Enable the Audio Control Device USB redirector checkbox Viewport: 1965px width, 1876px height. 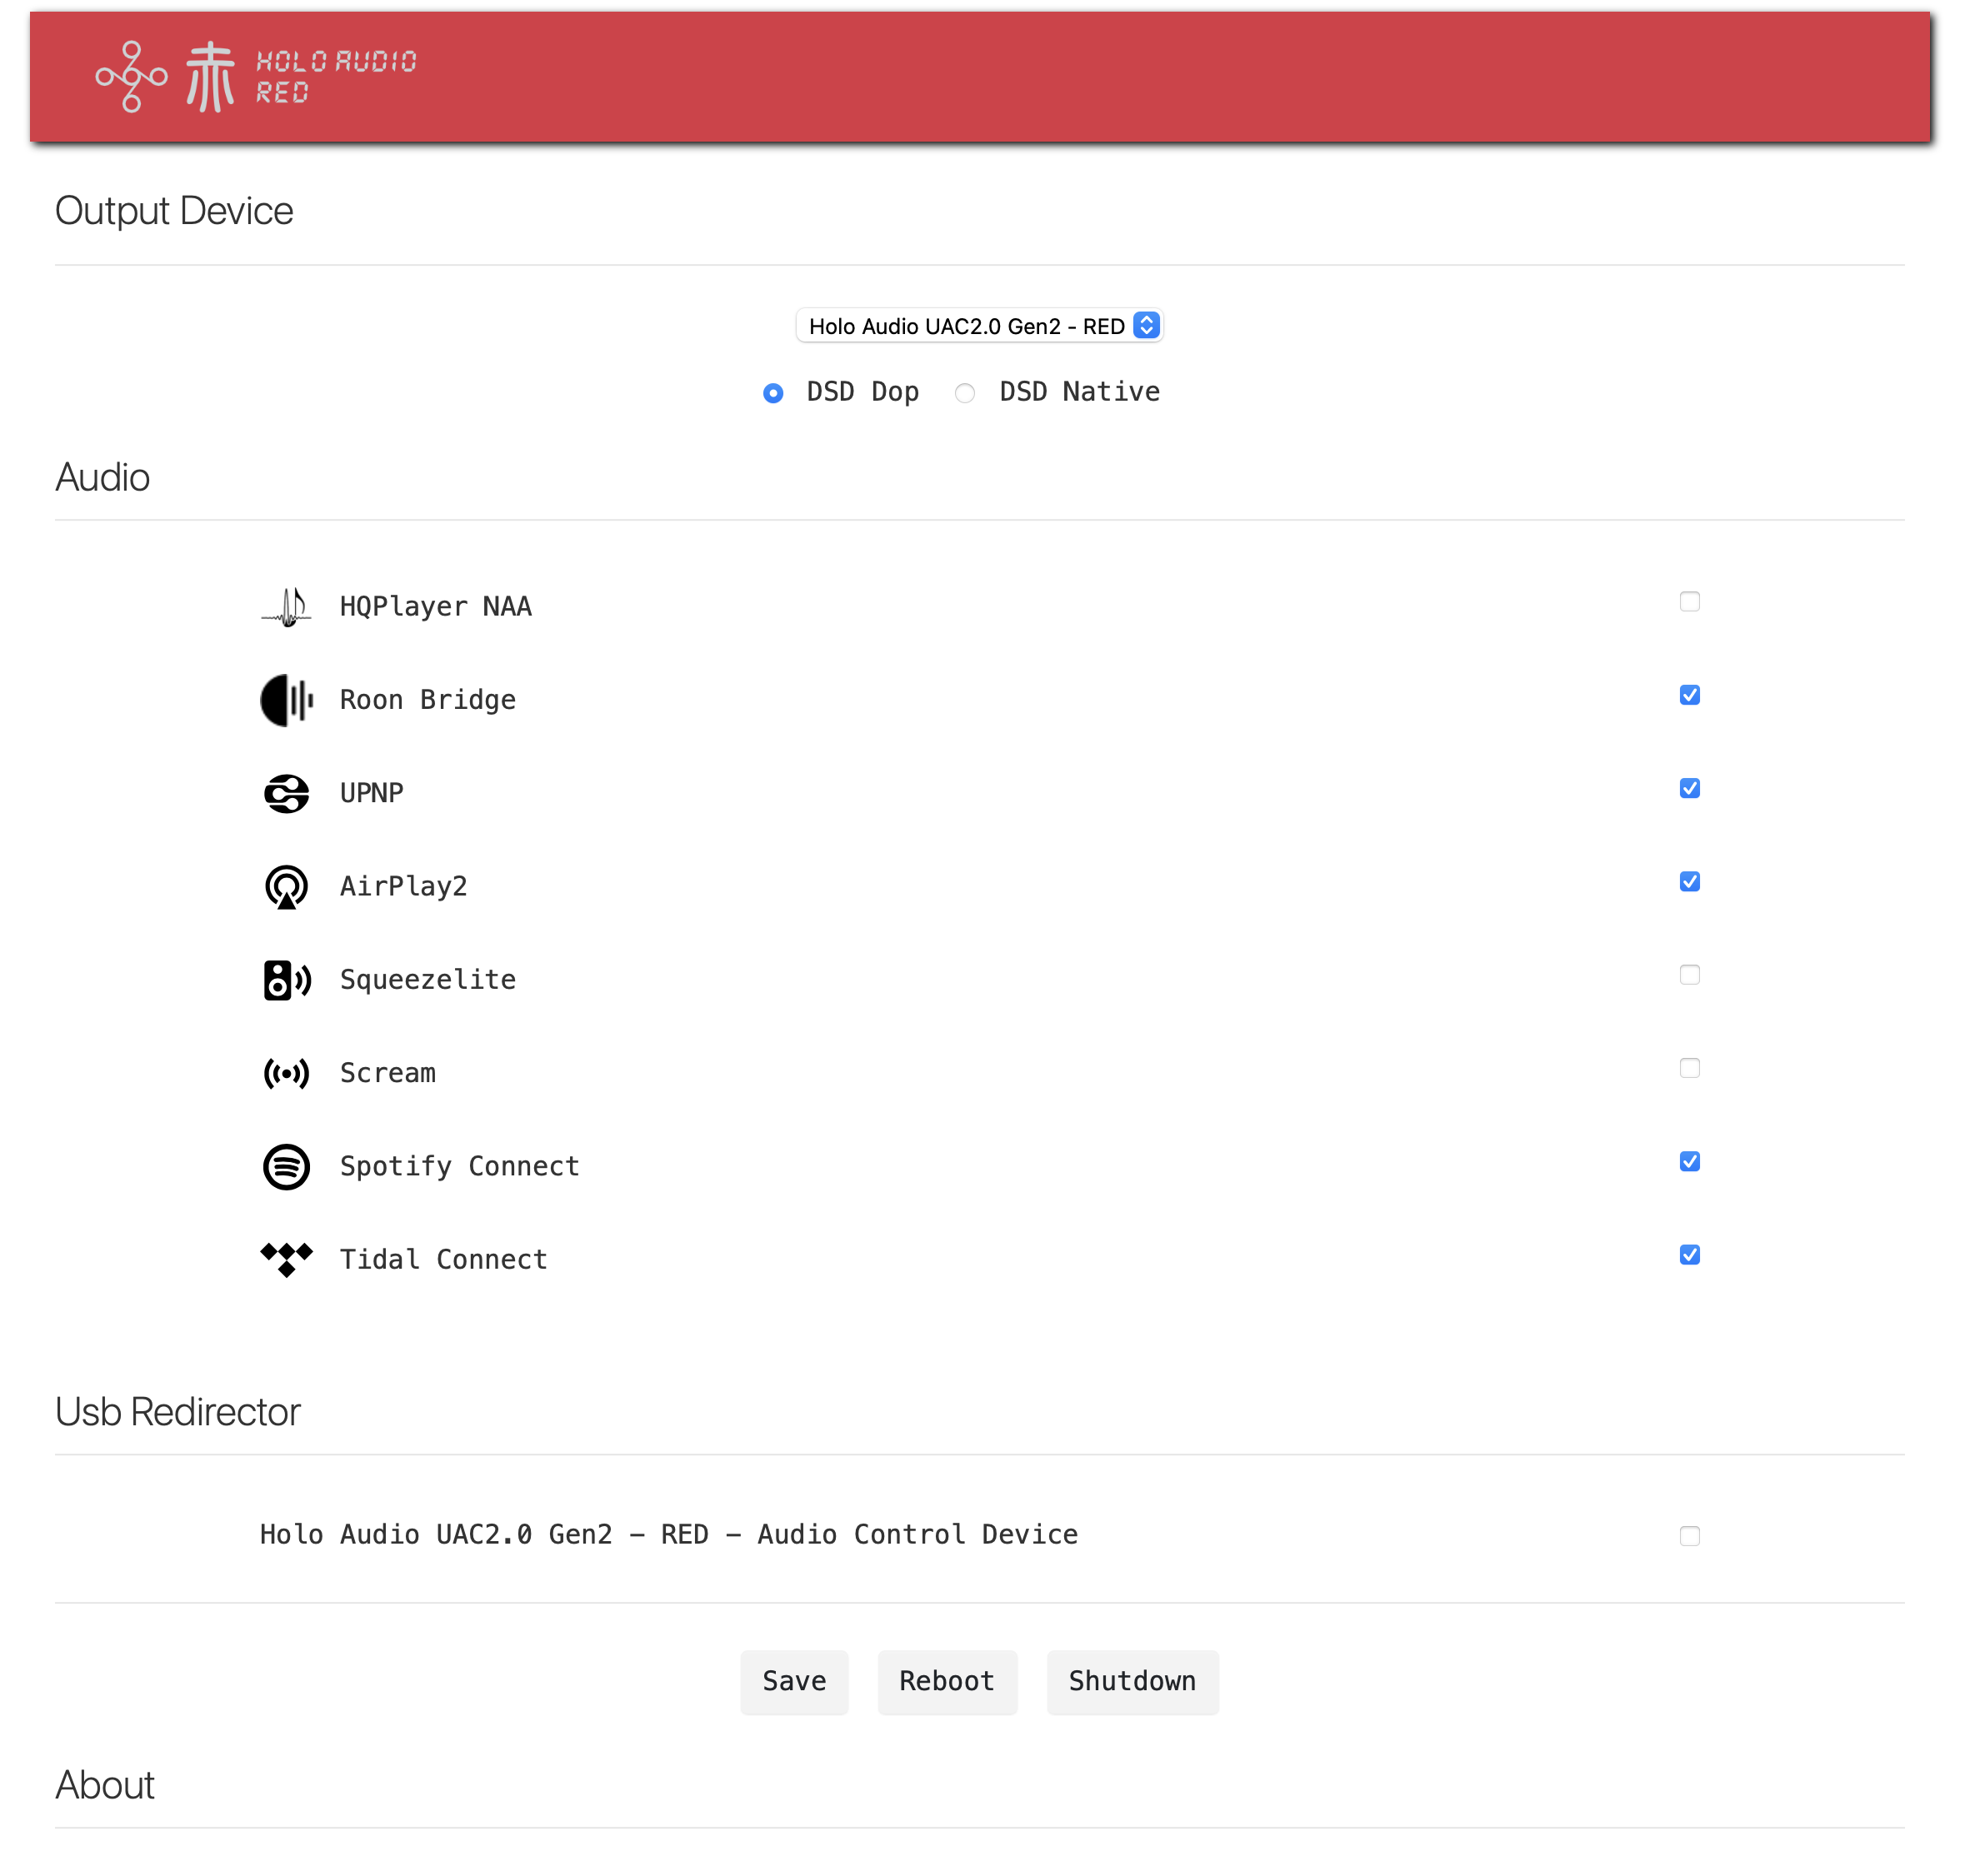1689,1535
